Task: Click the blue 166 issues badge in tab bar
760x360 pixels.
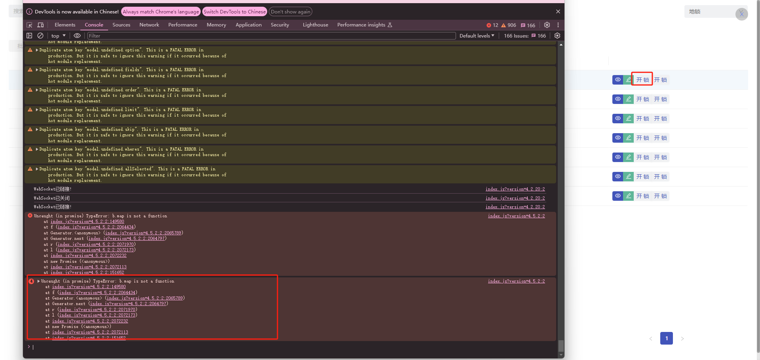Action: 528,25
